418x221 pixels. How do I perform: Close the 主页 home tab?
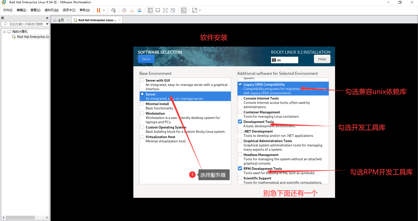click(x=68, y=20)
